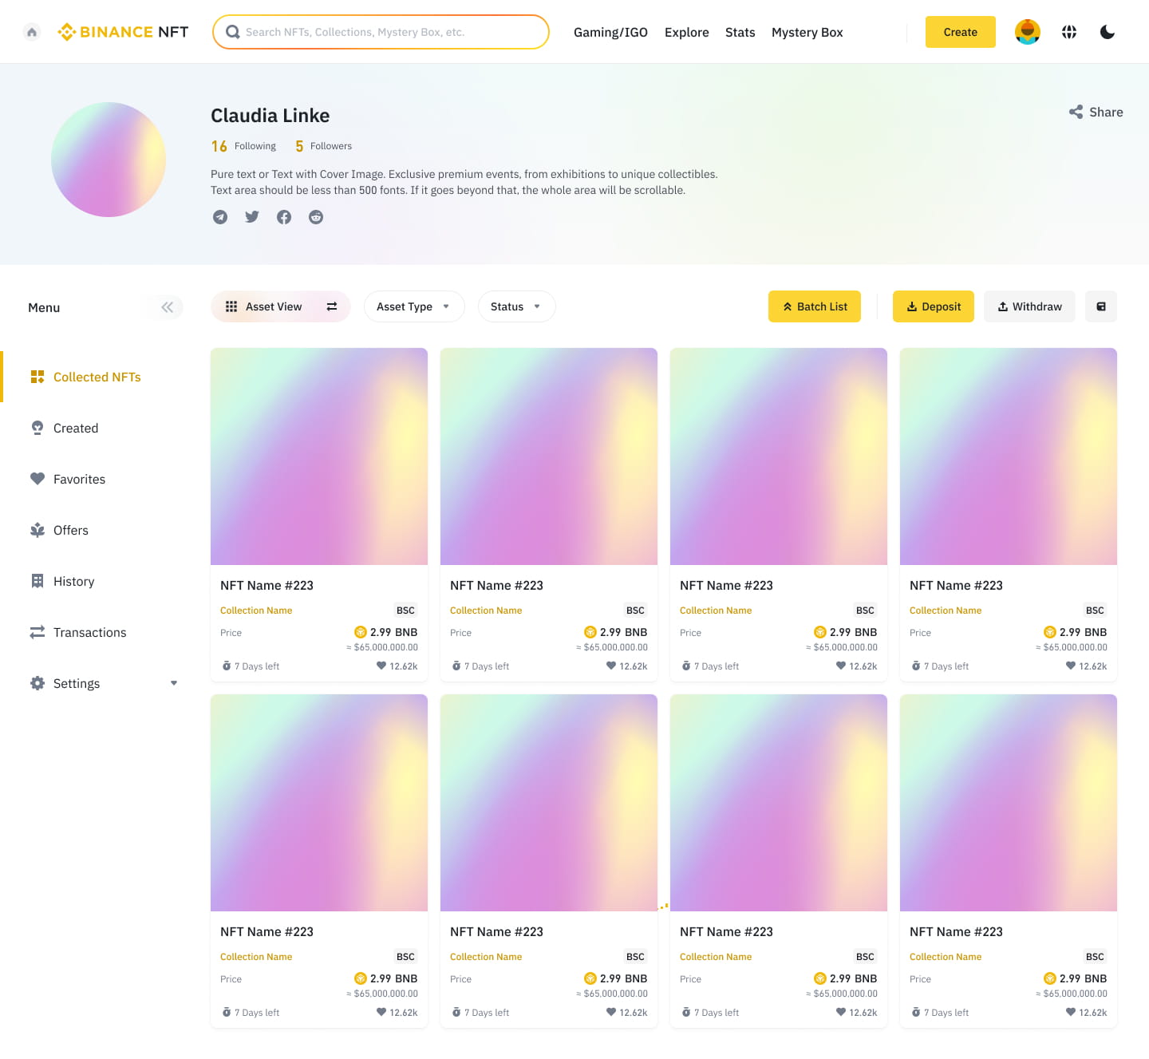
Task: Click the Share option on the profile
Action: (1096, 112)
